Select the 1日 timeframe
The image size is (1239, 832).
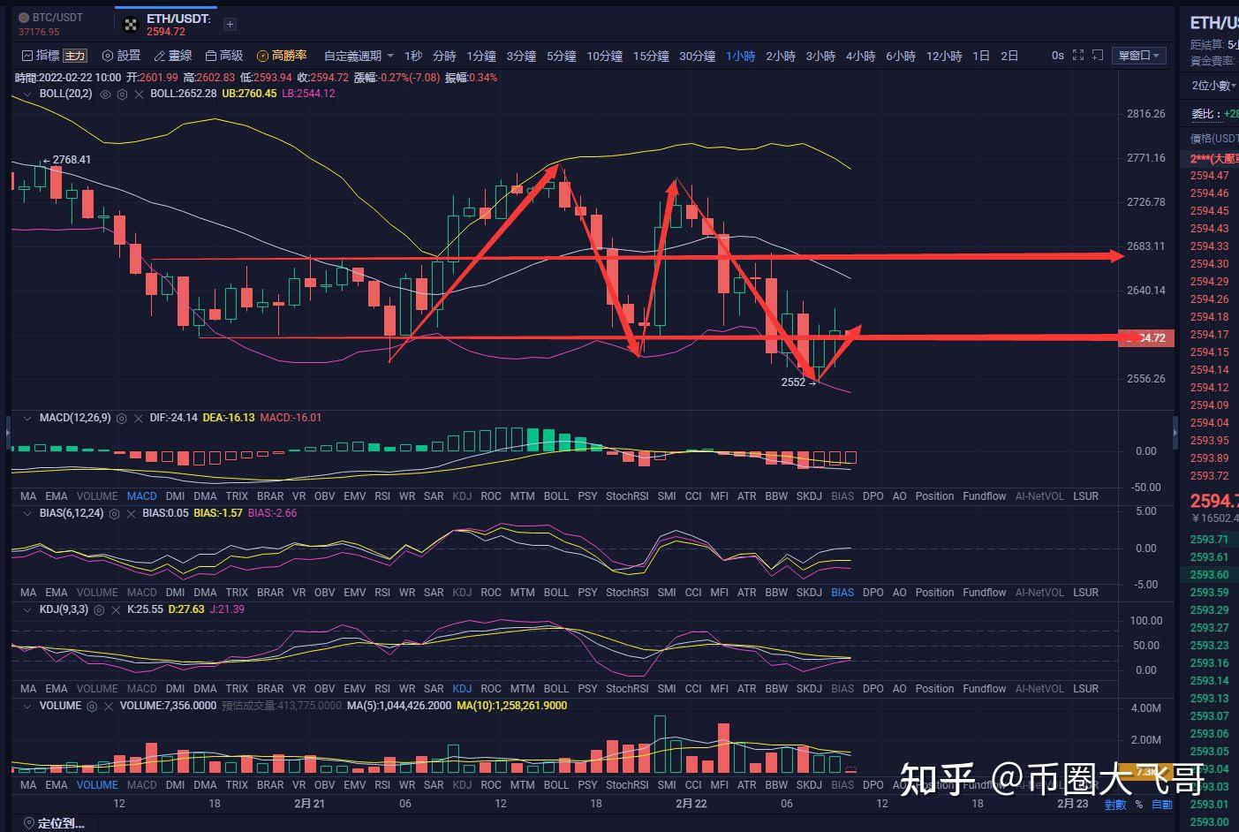pyautogui.click(x=981, y=56)
